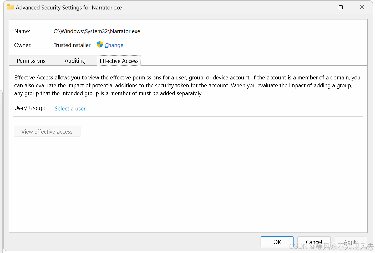This screenshot has height=253, width=375.
Task: Dismiss the dialog with Cancel
Action: (314, 242)
